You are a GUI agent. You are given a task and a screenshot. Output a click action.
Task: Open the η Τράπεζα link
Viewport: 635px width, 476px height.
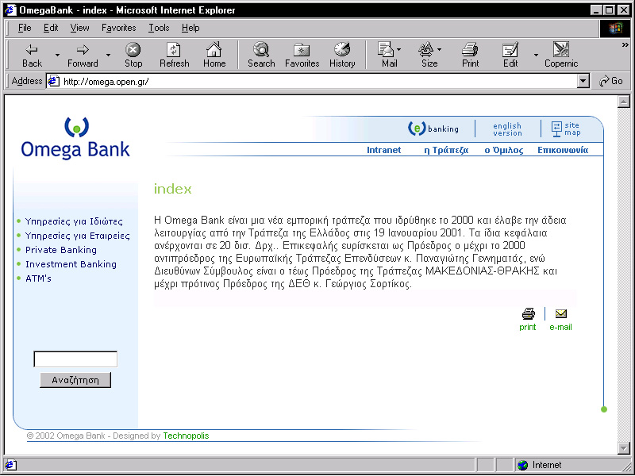(x=446, y=150)
